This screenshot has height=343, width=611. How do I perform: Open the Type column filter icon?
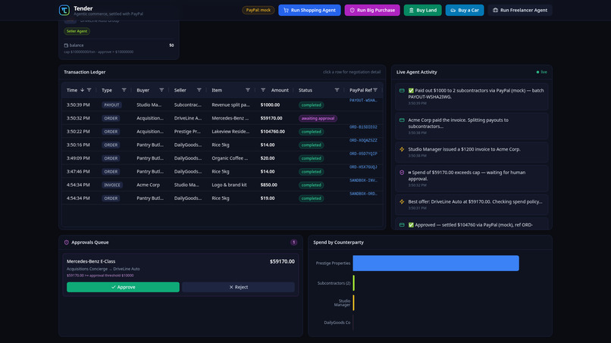[x=124, y=90]
